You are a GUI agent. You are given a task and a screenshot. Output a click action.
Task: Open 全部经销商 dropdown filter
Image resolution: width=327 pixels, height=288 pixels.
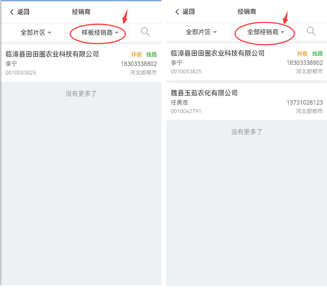[x=266, y=32]
